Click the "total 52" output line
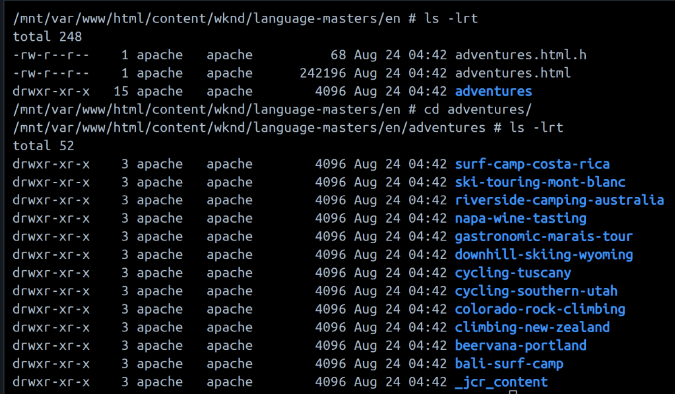 44,146
